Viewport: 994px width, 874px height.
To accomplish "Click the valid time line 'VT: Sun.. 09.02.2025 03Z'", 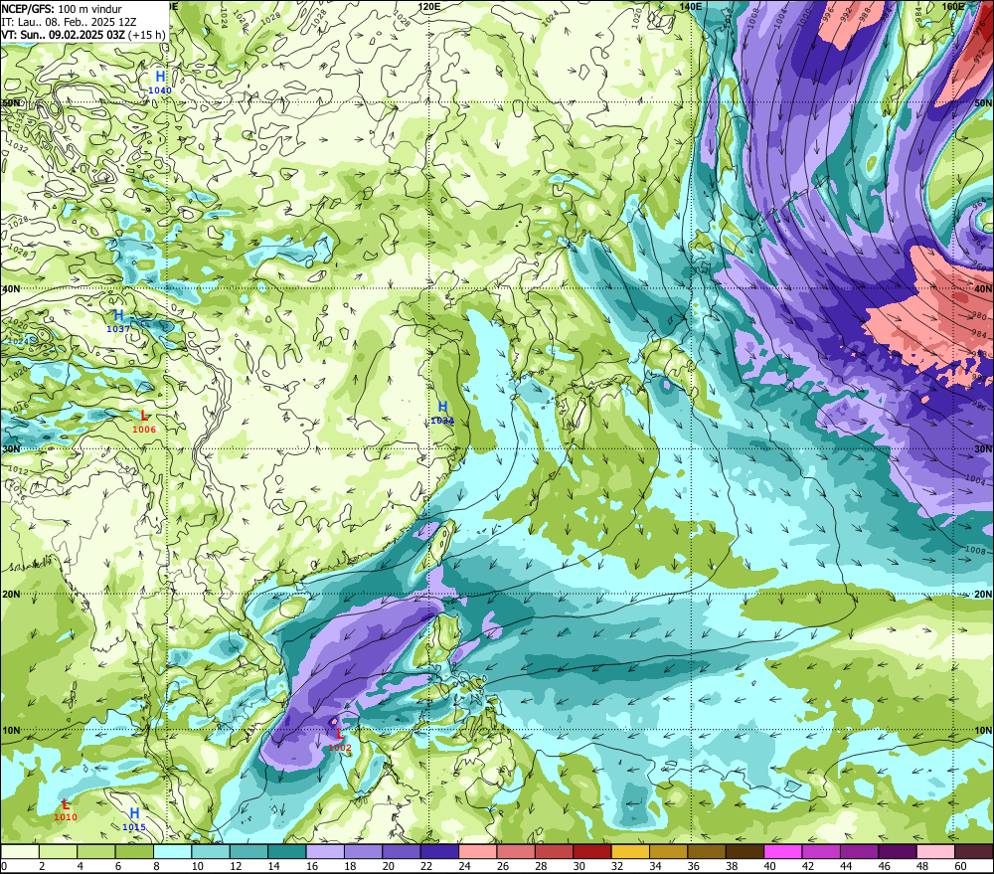I will 64,34.
